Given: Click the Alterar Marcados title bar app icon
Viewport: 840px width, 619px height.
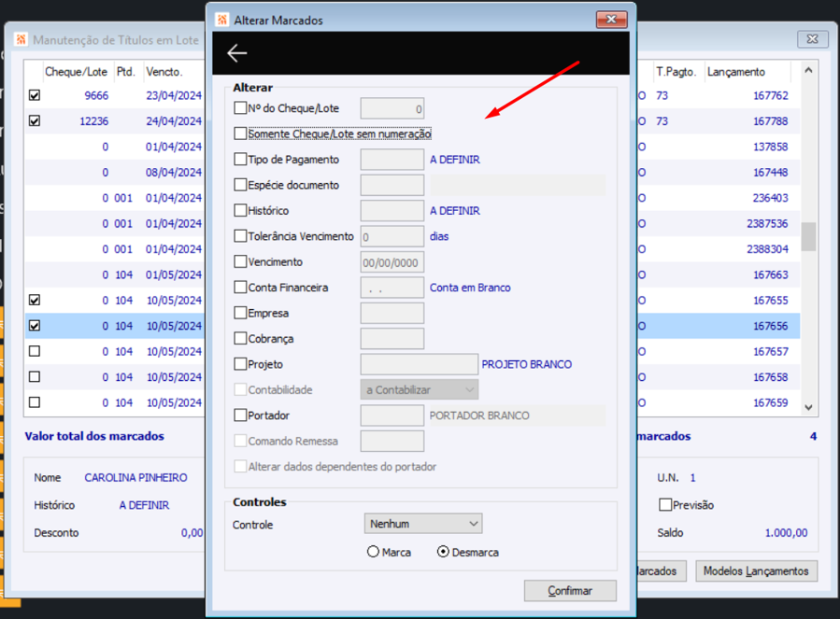Looking at the screenshot, I should pos(222,20).
